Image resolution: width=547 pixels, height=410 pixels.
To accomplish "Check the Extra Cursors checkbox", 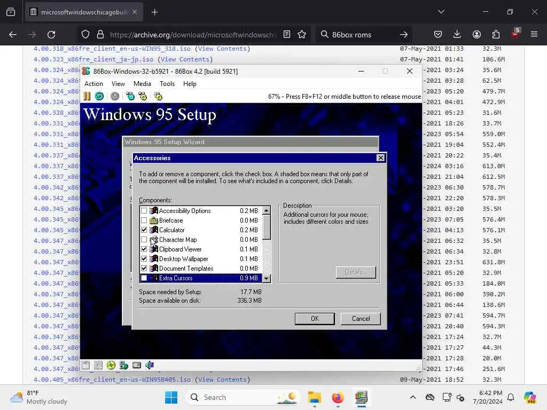I will pyautogui.click(x=144, y=278).
